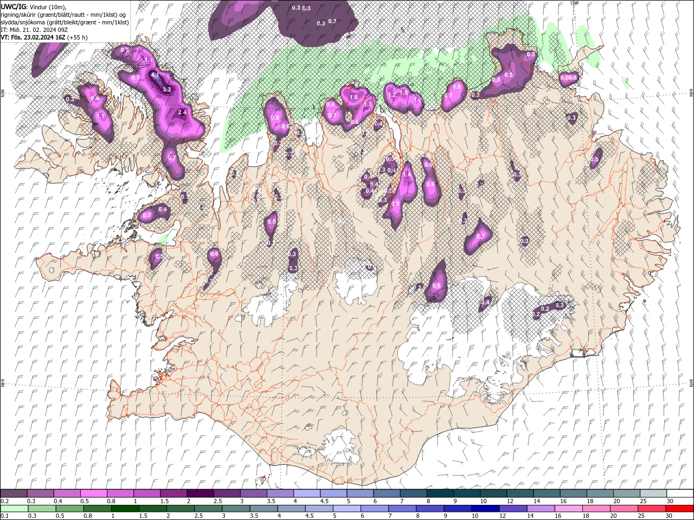Click the 'UWC/IG' title text

pyautogui.click(x=12, y=6)
